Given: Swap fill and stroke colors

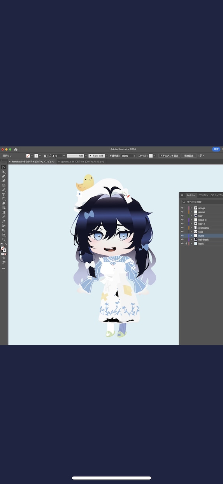Looking at the screenshot, I should tap(5, 244).
